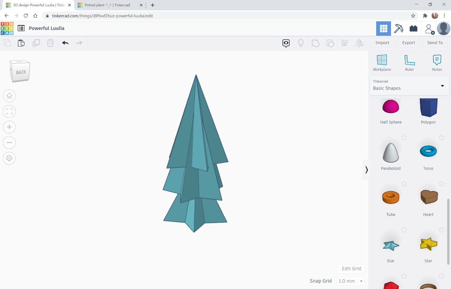Open the Basic Shapes category dropdown
Viewport: 451px width, 289px height.
[x=409, y=86]
